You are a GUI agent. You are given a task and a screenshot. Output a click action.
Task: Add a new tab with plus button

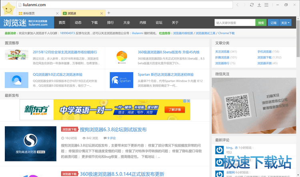(109, 13)
